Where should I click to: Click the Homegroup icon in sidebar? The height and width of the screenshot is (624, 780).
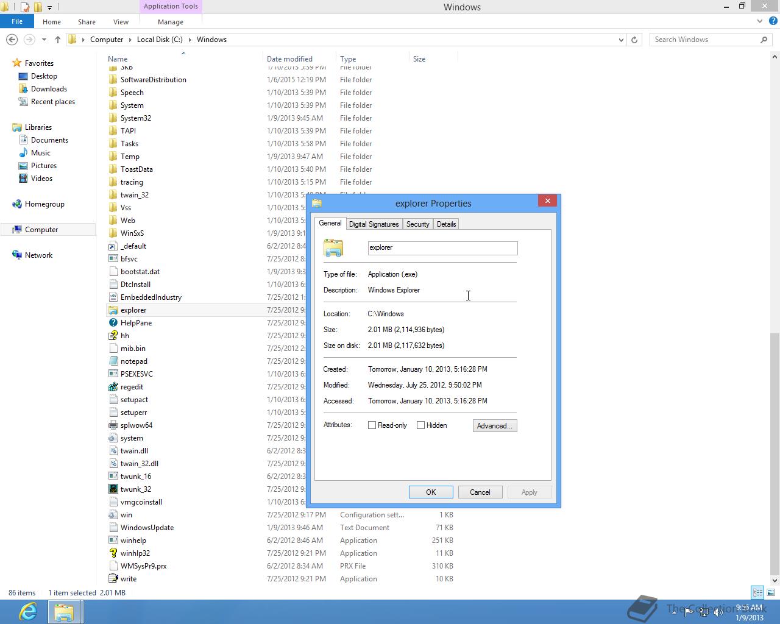click(x=17, y=204)
